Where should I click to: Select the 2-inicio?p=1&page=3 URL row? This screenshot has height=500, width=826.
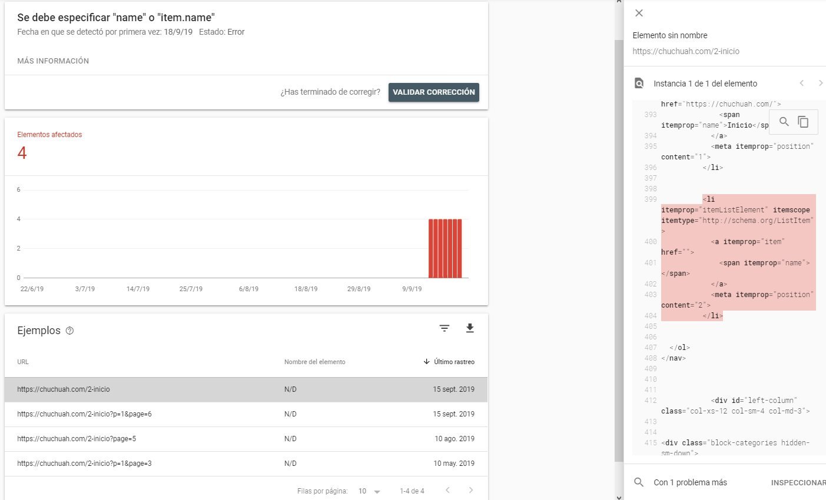coord(246,464)
